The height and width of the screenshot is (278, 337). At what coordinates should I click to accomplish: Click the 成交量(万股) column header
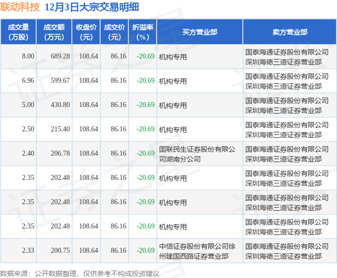(18, 32)
